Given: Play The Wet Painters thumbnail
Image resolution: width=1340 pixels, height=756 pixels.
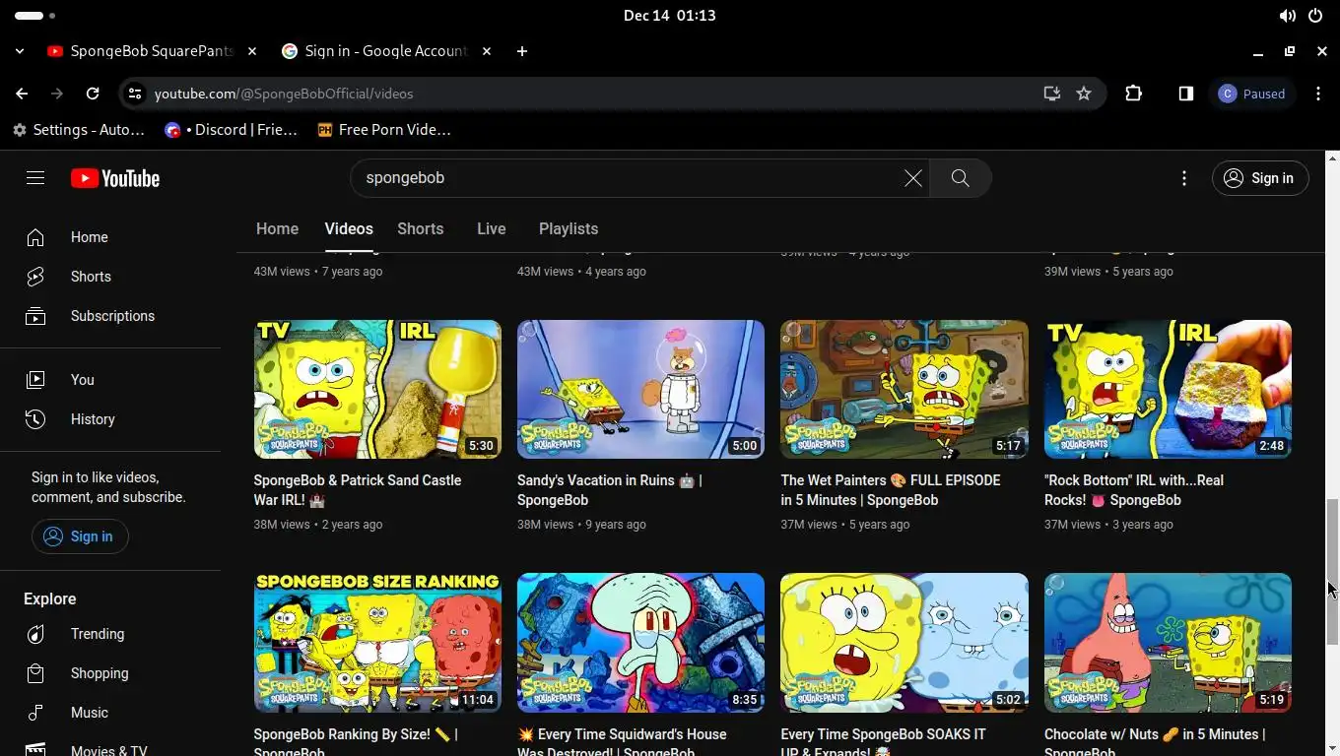Looking at the screenshot, I should pyautogui.click(x=904, y=389).
